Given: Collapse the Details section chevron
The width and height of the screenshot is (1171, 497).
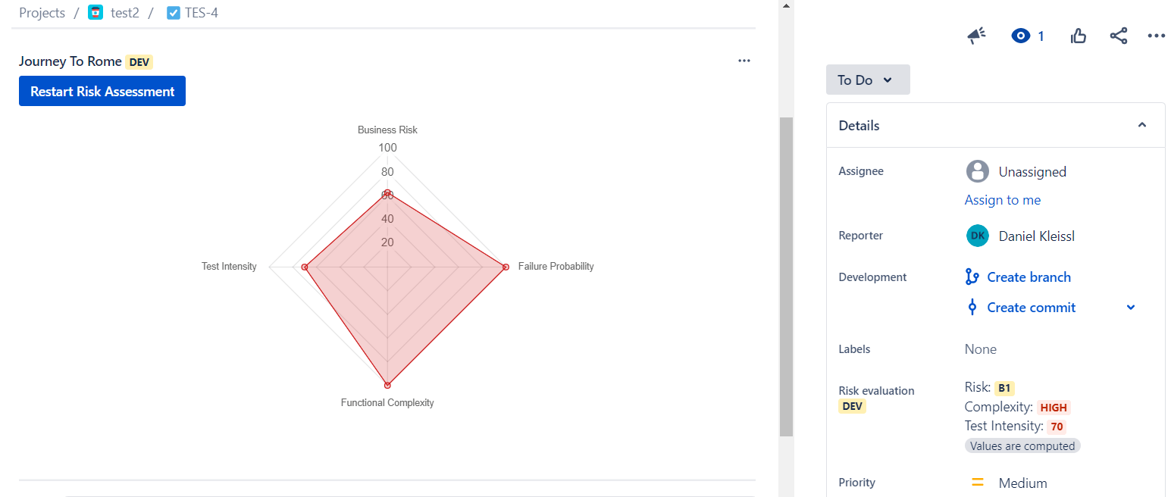Looking at the screenshot, I should click(1142, 125).
